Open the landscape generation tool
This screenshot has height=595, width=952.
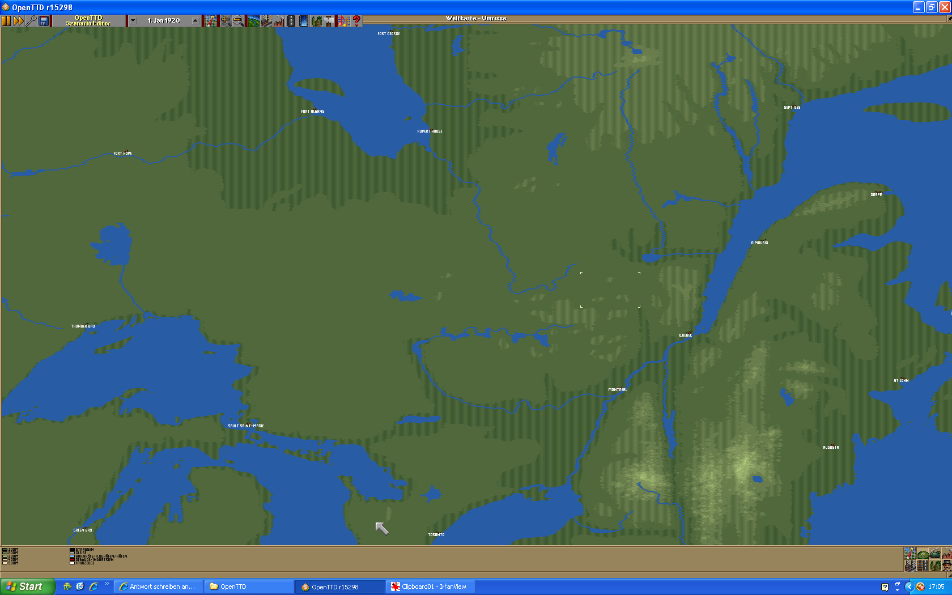pyautogui.click(x=253, y=21)
